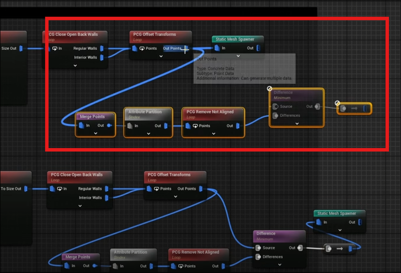Click In pin of lower Static Mesh Spawner
The height and width of the screenshot is (273, 401).
tap(319, 222)
